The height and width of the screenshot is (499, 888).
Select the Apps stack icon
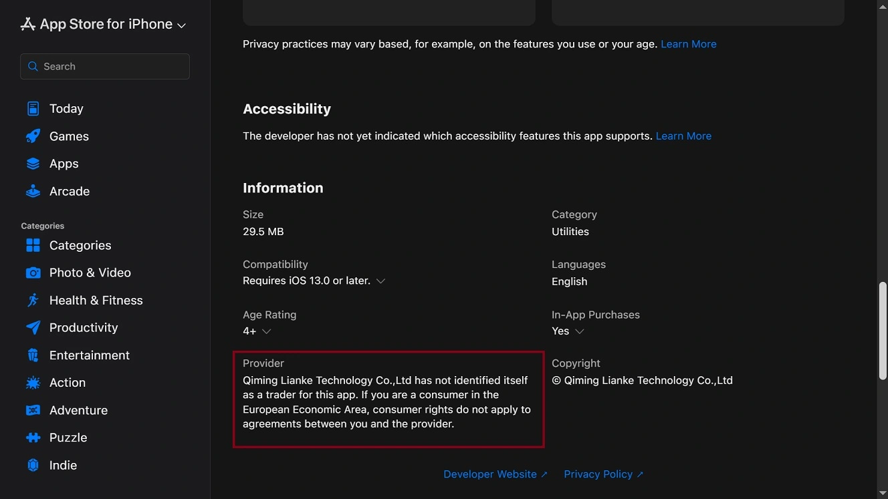click(33, 164)
